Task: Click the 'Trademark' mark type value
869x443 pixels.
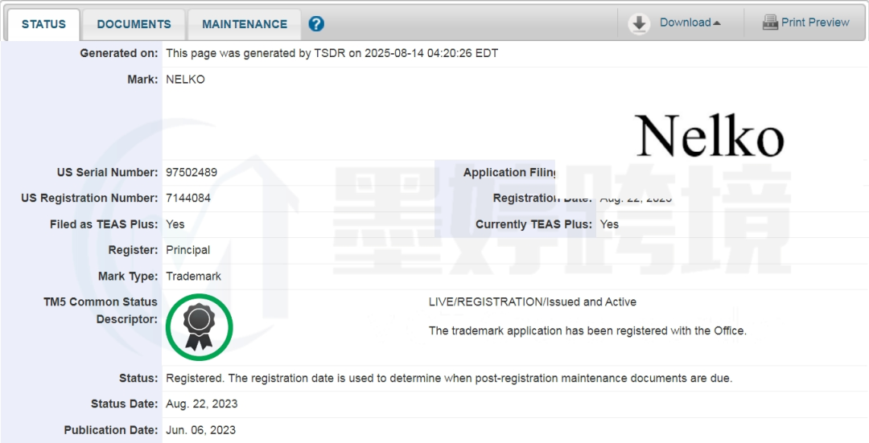Action: 193,276
